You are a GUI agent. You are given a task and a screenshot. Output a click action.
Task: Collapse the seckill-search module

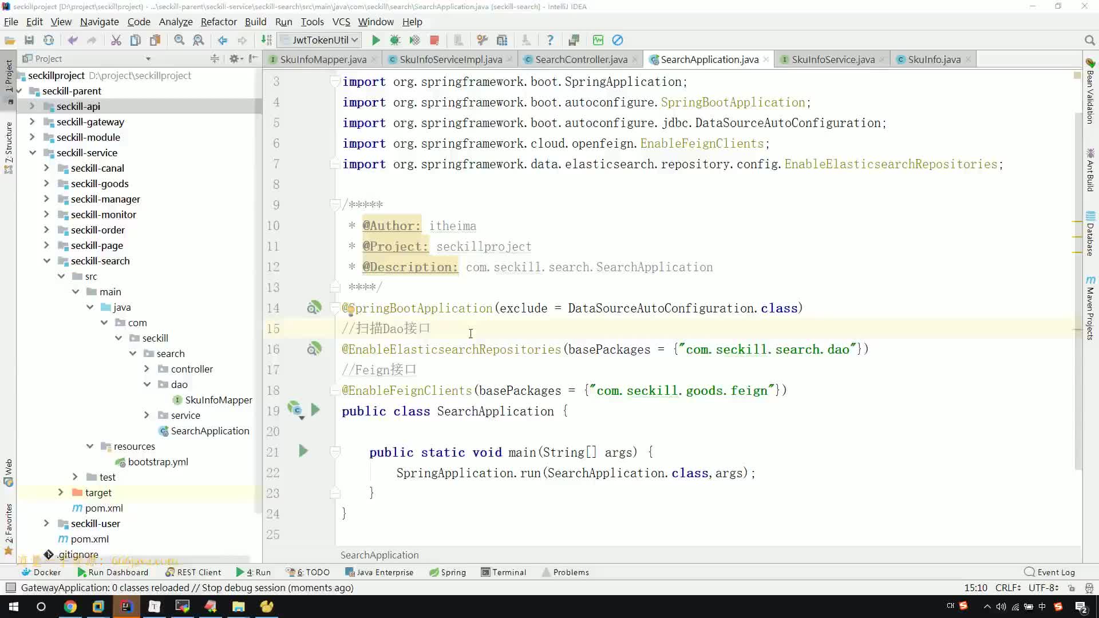(x=47, y=260)
